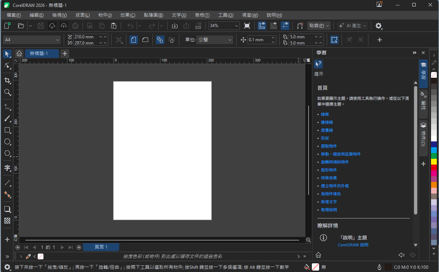
Task: Toggle landscape page orientation
Action: pos(145,40)
